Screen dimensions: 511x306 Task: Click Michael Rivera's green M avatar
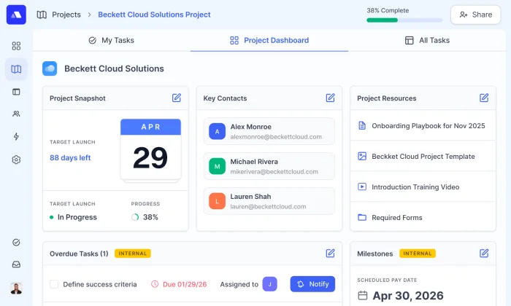click(217, 166)
